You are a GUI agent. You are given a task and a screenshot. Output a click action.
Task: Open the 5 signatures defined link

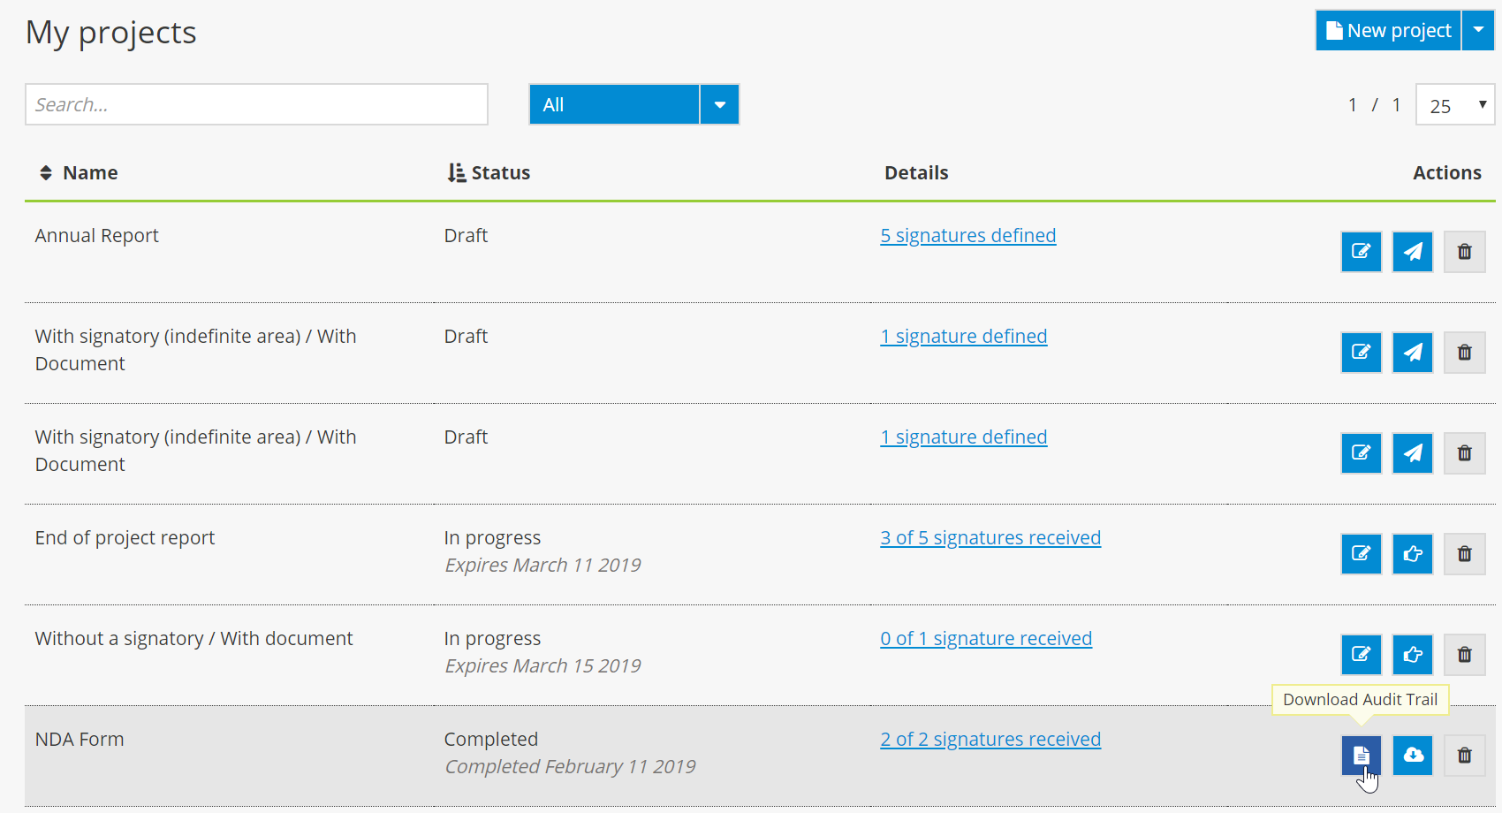click(x=967, y=235)
